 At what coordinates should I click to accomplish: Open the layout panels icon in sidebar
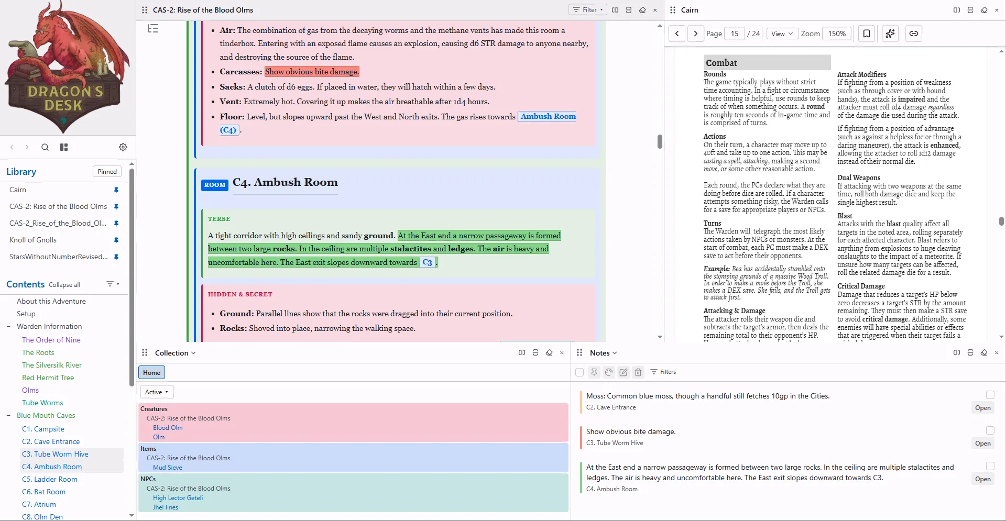tap(64, 147)
